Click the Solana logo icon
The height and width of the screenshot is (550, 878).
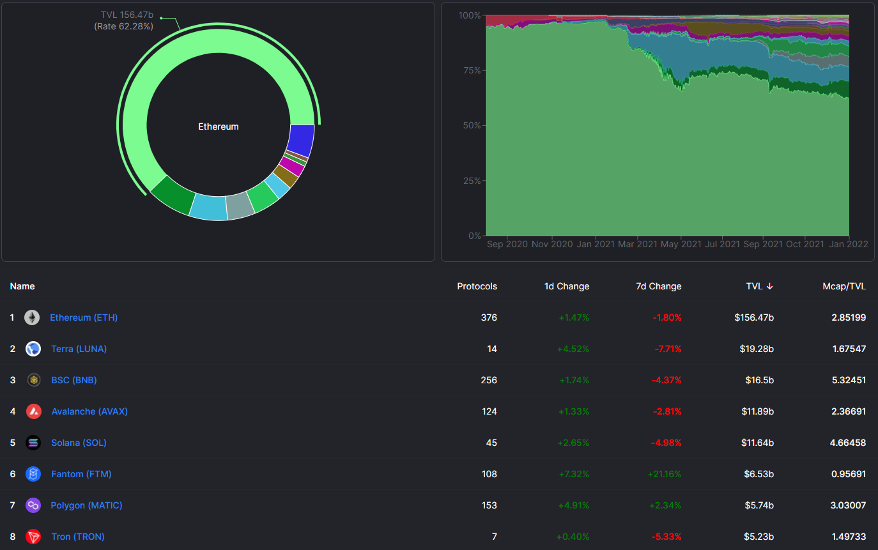click(x=33, y=443)
